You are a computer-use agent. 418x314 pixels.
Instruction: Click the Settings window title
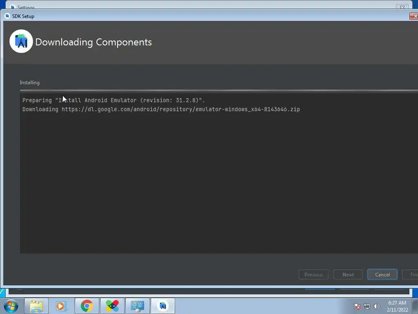pyautogui.click(x=26, y=7)
